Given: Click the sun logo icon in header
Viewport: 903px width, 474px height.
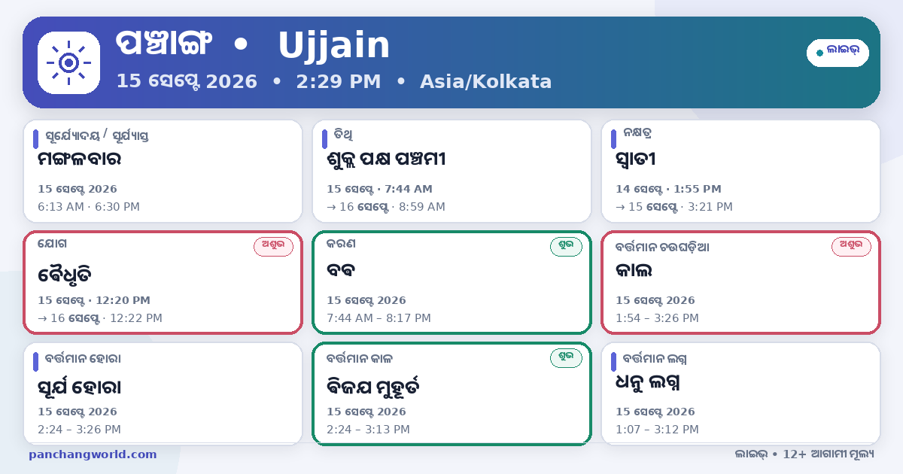Looking at the screenshot, I should [68, 62].
